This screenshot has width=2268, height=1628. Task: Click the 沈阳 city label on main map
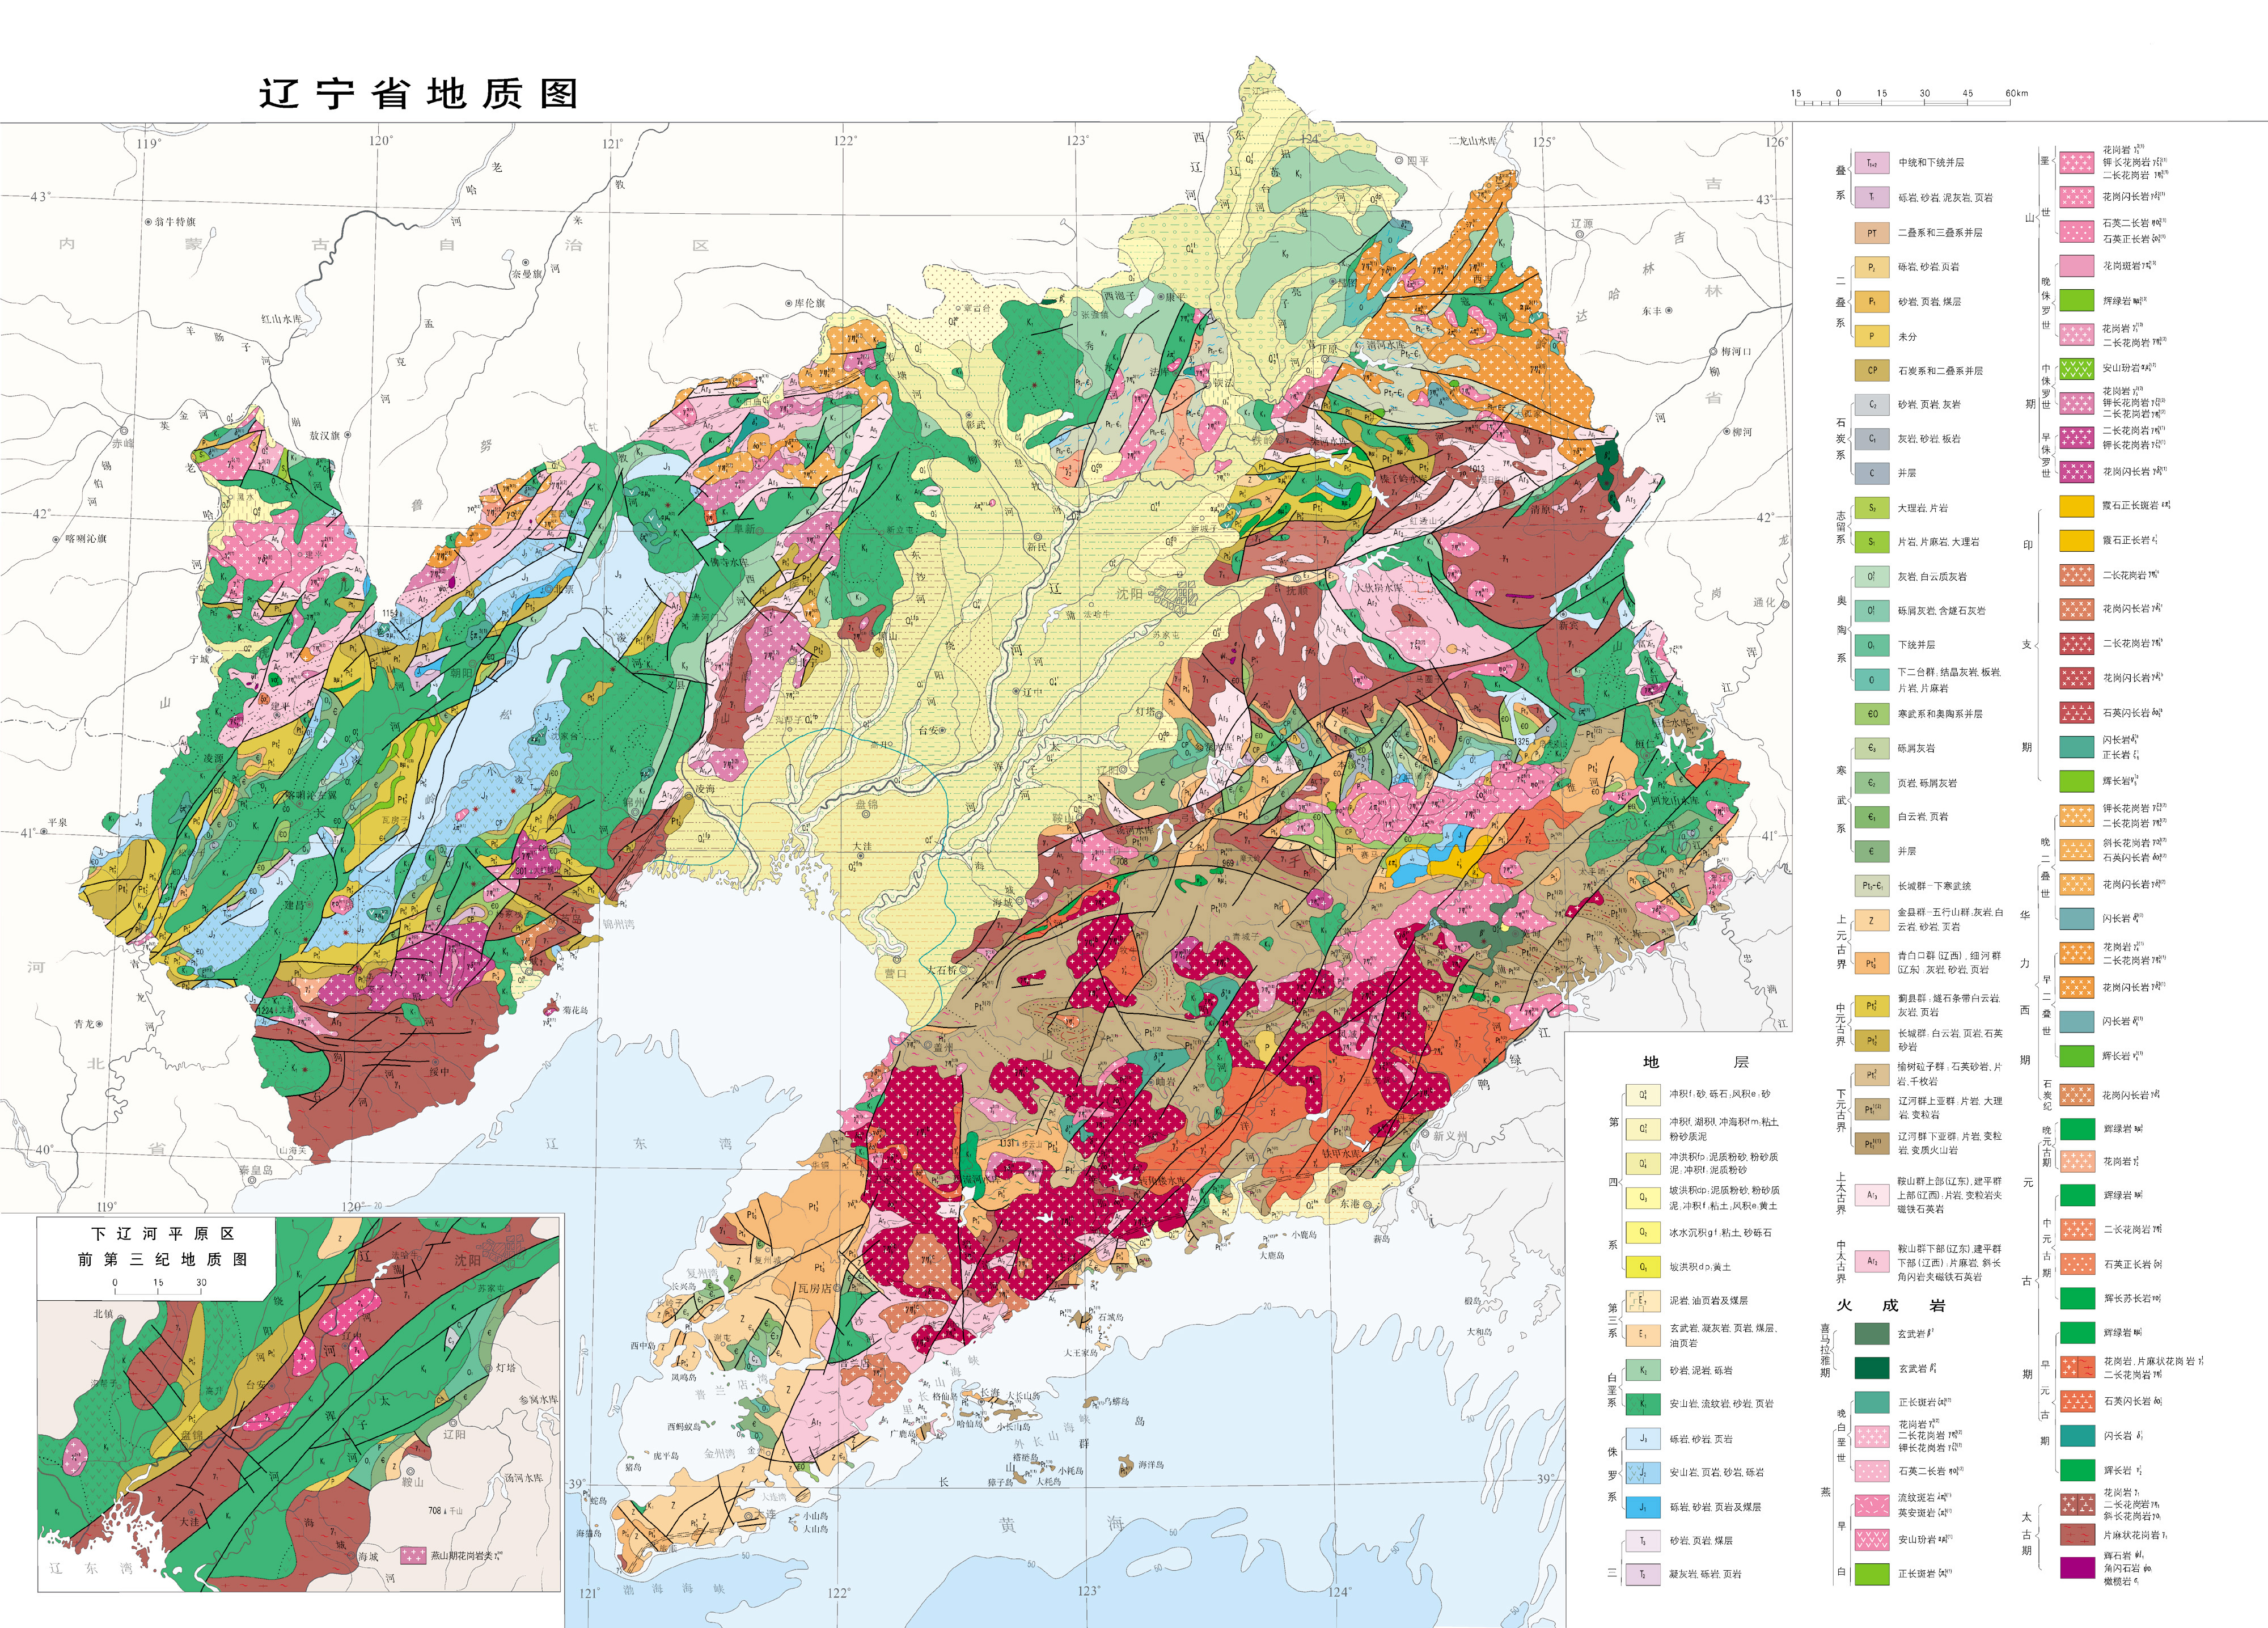coord(1129,594)
